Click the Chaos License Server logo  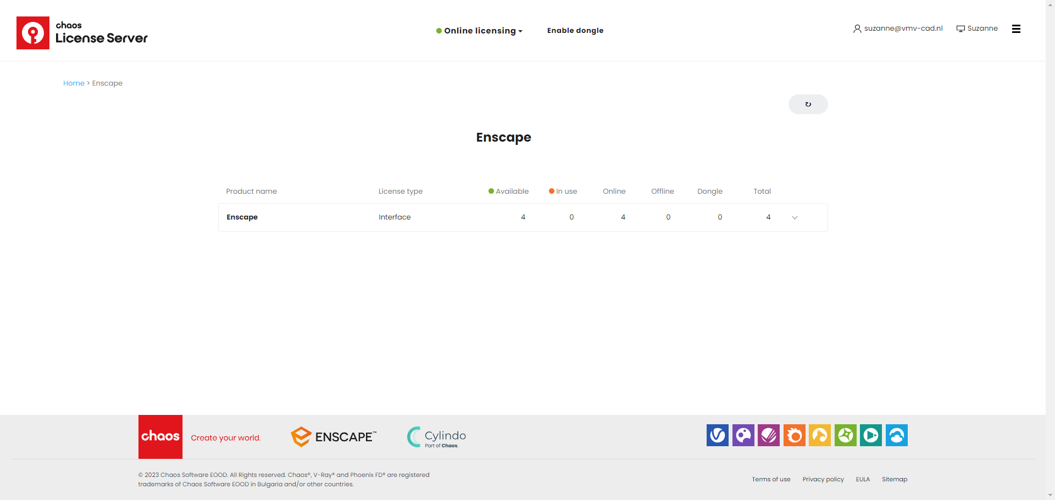[x=82, y=33]
